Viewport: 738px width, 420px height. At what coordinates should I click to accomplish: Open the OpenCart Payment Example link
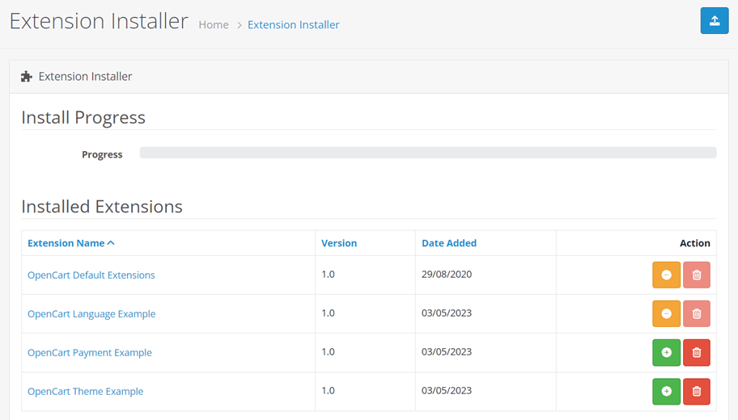[90, 352]
